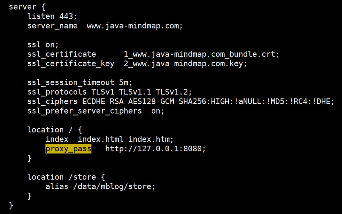Click the listen 443 line

coord(52,16)
